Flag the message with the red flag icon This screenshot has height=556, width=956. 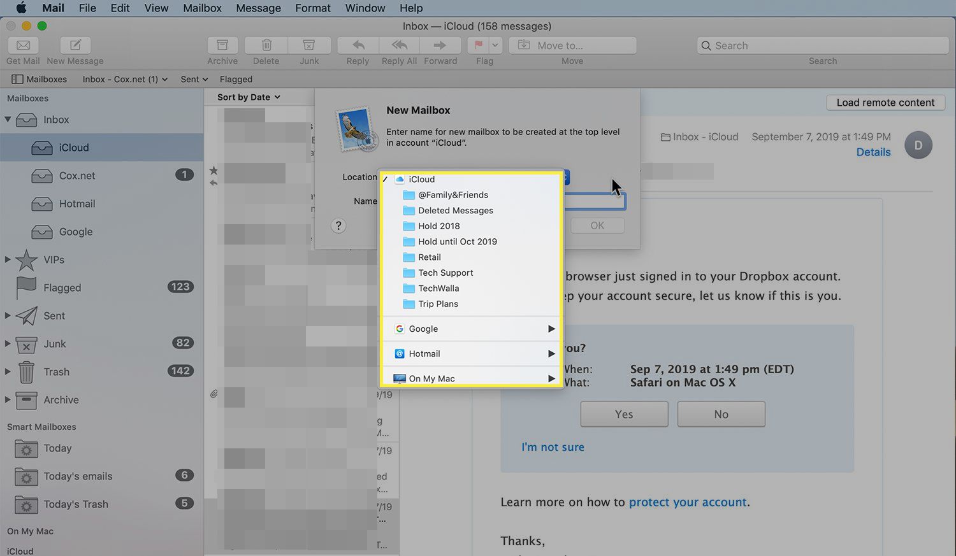coord(478,45)
